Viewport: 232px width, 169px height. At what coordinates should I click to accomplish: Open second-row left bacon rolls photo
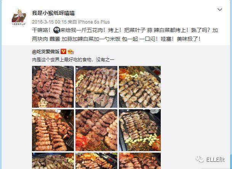click(53, 130)
